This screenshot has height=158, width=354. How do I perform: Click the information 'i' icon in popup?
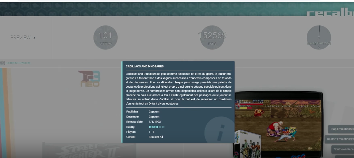click(220, 130)
